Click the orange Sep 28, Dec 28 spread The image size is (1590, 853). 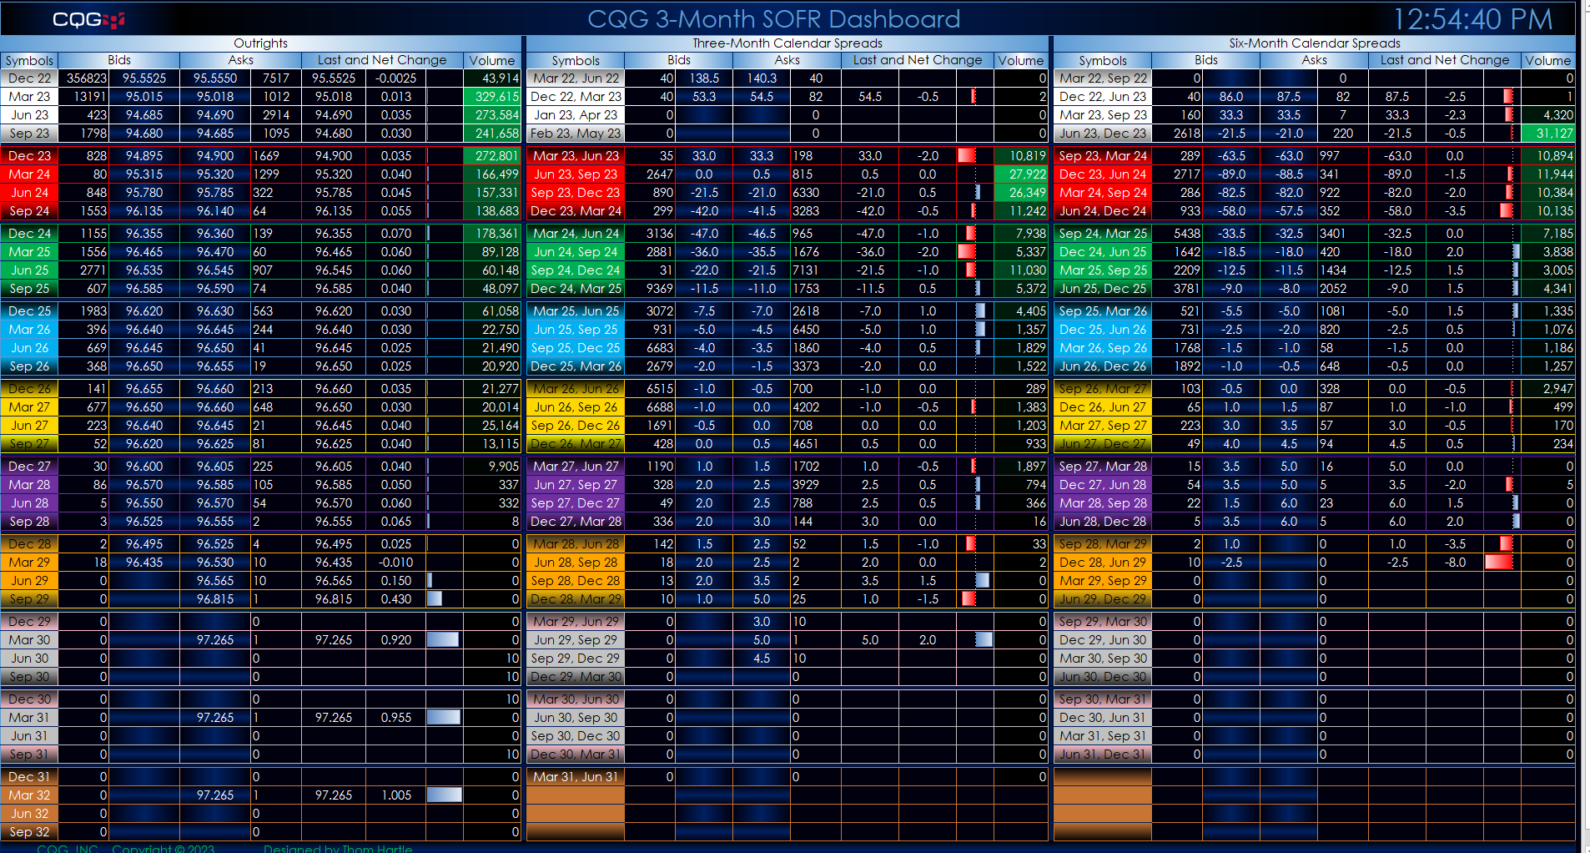[x=576, y=581]
